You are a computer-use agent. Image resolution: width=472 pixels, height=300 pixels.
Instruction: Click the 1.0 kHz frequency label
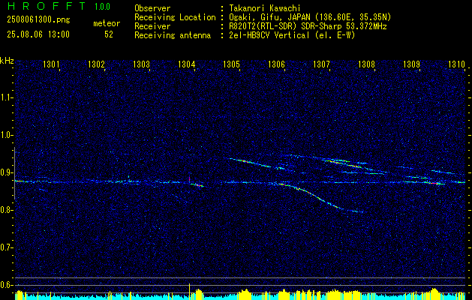6,136
